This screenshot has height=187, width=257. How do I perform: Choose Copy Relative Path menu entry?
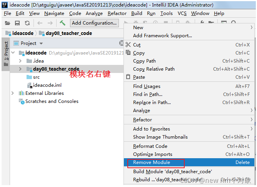click(189, 69)
